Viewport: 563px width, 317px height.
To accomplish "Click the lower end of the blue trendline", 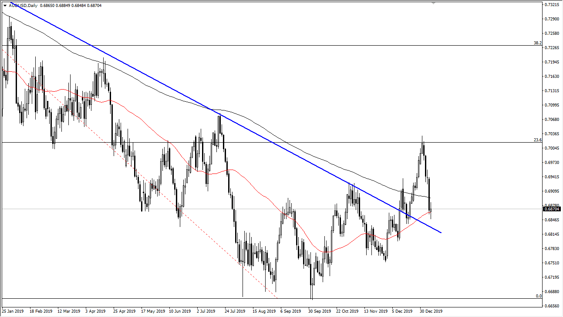I will coord(442,233).
